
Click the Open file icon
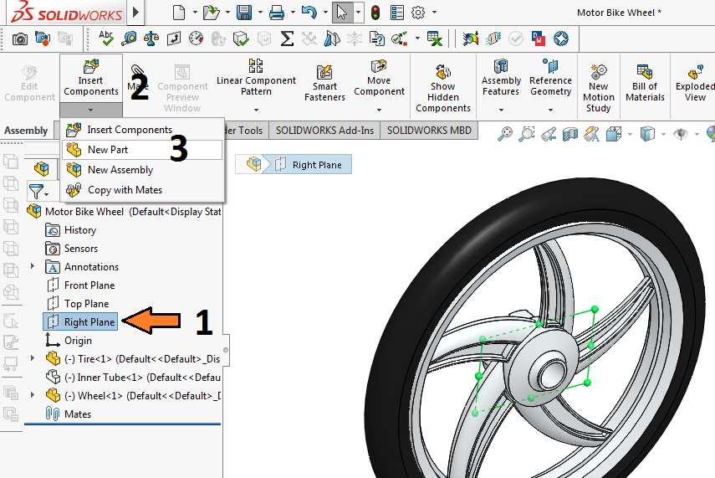[x=211, y=13]
